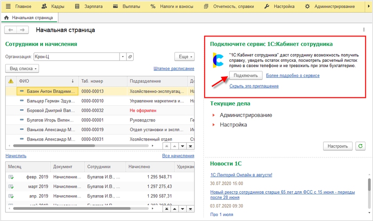Select the amount 1 295 948,71
Image resolution: width=373 pixels, height=221 pixels.
159,177
